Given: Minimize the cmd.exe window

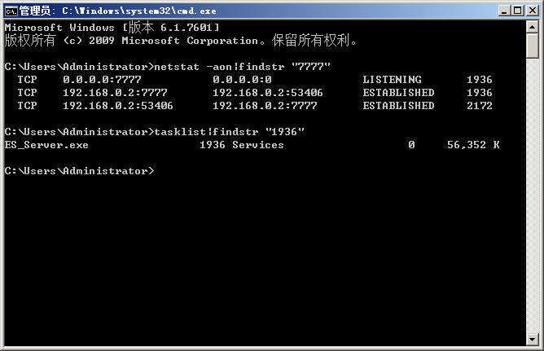Looking at the screenshot, I should (502, 11).
